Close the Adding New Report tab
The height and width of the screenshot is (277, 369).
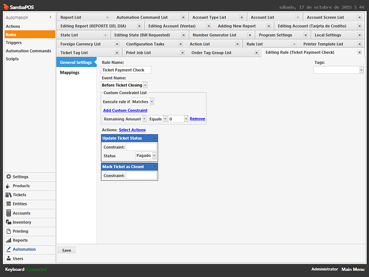(269, 26)
